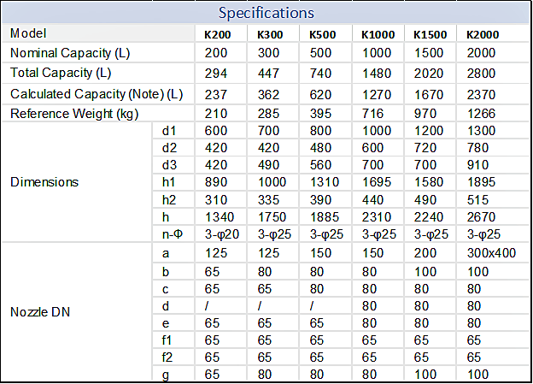The height and width of the screenshot is (384, 533).
Task: Click K300 calculated capacity value 362
Action: tap(268, 95)
